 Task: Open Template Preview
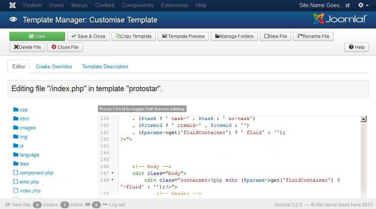(183, 36)
